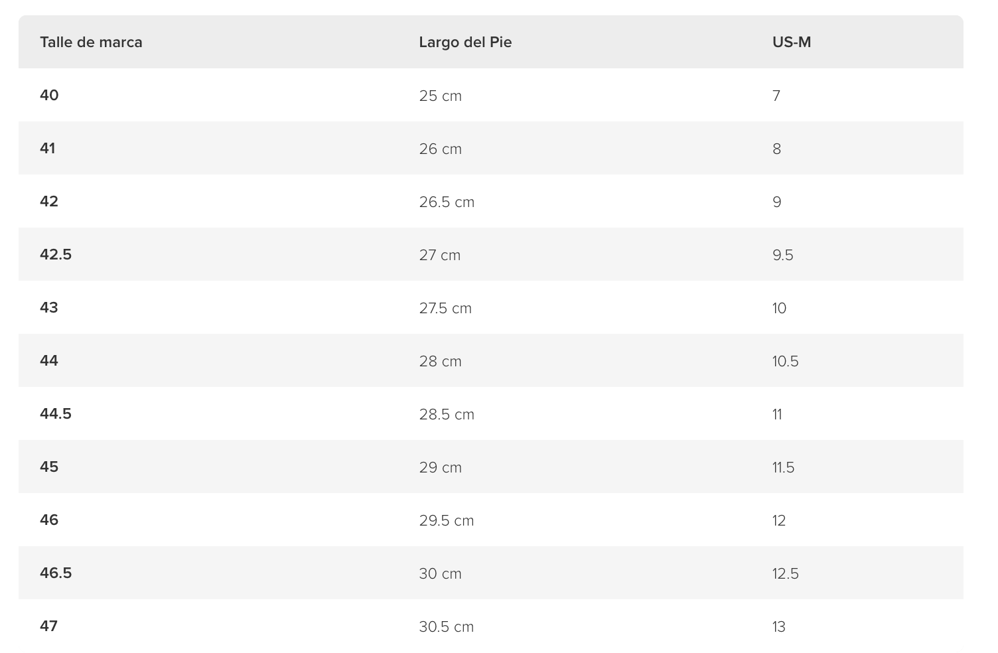
Task: Click the Largo del Pie column header
Action: [x=465, y=42]
